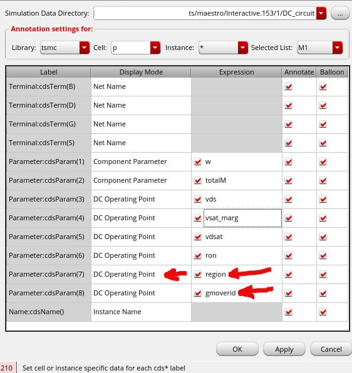The height and width of the screenshot is (373, 352).
Task: Expand the Instance dropdown
Action: [243, 48]
